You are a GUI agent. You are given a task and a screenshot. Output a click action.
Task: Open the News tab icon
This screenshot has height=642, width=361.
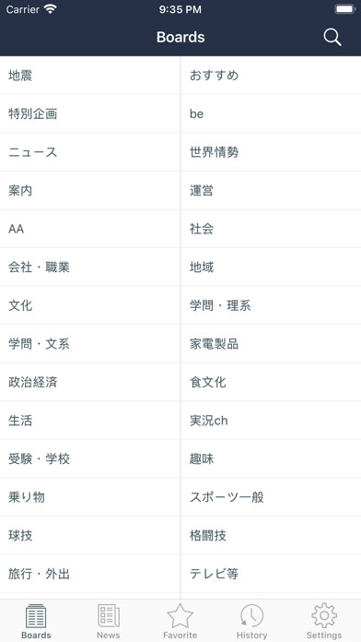[109, 616]
